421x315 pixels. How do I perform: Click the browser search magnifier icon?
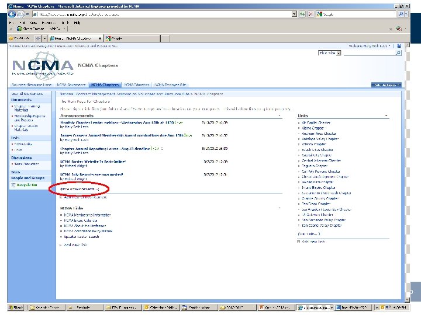point(401,14)
